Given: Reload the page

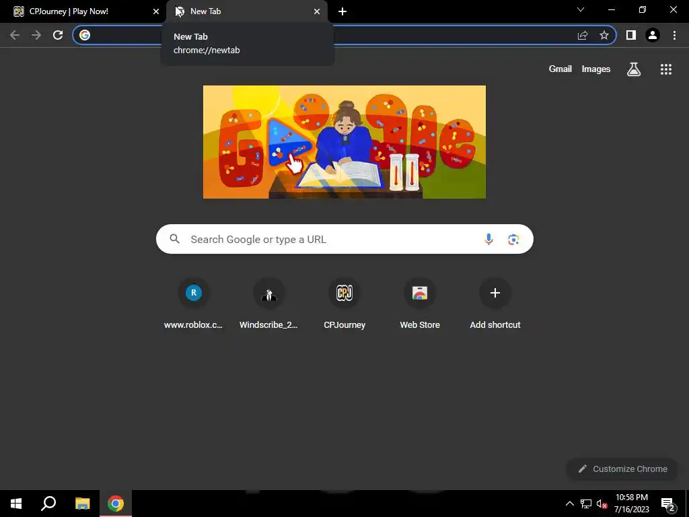Looking at the screenshot, I should tap(58, 35).
